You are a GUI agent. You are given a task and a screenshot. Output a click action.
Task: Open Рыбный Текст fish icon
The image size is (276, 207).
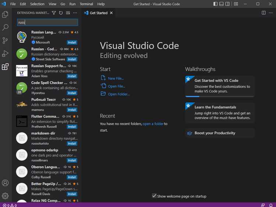tap(22, 104)
